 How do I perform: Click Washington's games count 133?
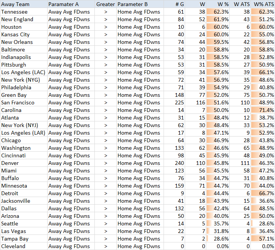click(x=175, y=148)
